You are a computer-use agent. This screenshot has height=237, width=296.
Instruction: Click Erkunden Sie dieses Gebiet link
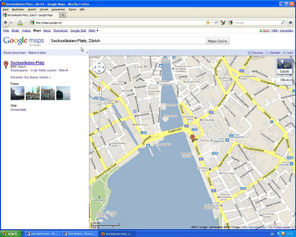tap(31, 78)
